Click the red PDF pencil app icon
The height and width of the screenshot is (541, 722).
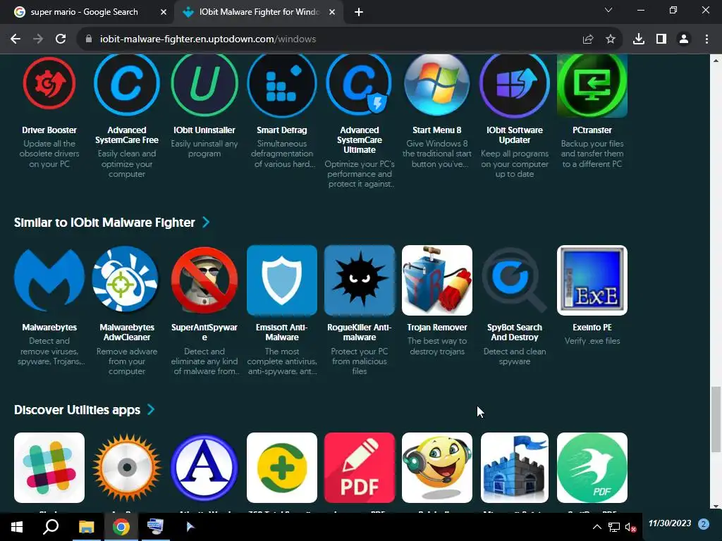tap(360, 468)
